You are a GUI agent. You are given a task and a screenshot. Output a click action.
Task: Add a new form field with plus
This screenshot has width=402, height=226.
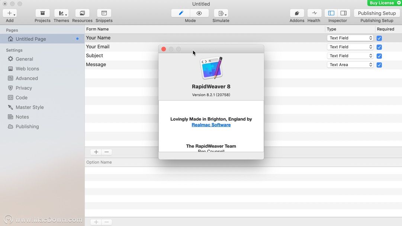coord(96,152)
